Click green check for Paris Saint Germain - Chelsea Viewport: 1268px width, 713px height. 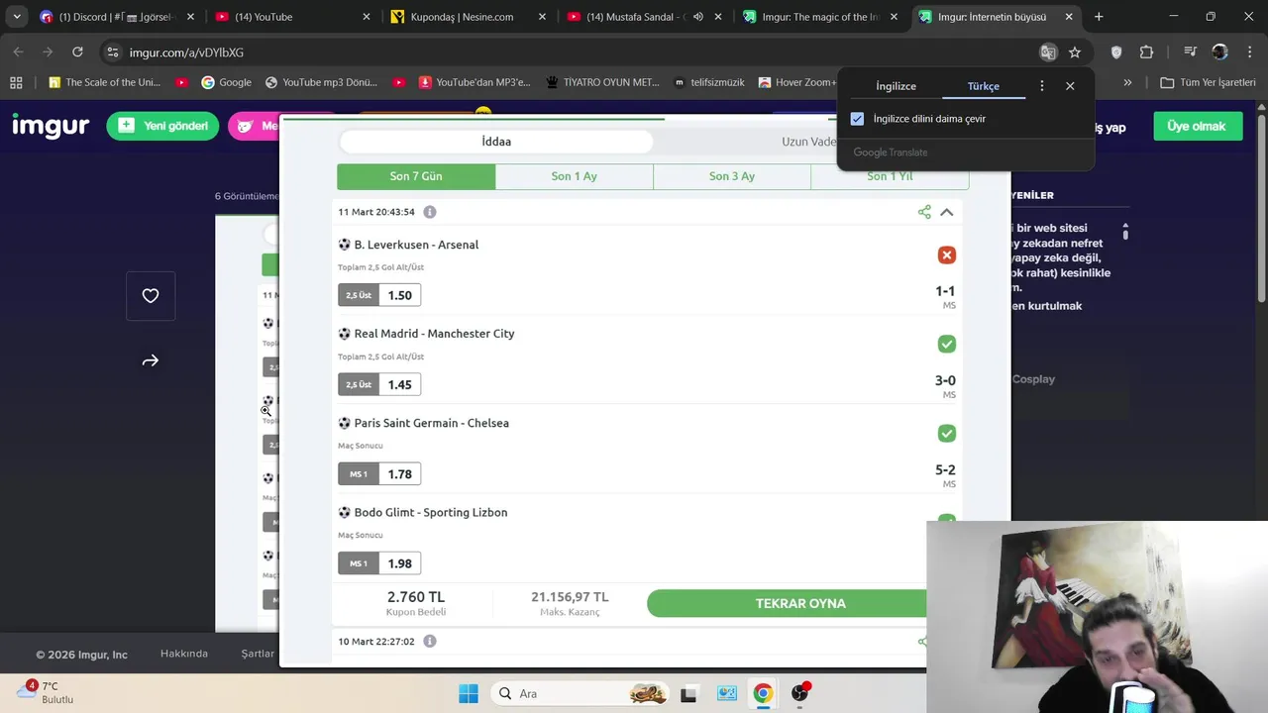pyautogui.click(x=947, y=433)
